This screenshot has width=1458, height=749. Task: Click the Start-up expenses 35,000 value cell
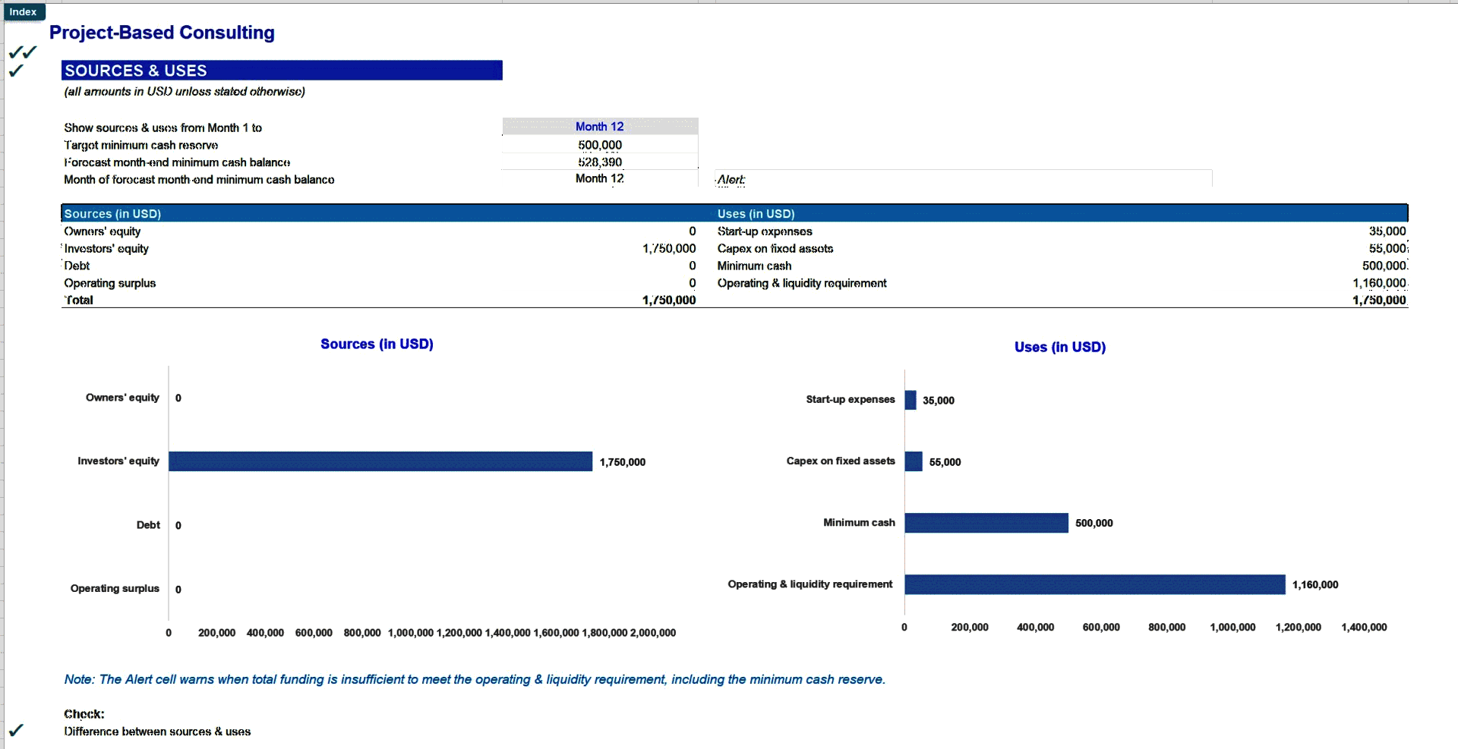pos(1387,231)
